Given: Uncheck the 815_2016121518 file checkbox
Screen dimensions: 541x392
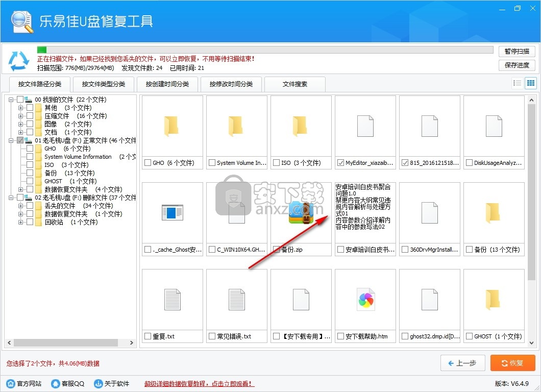Looking at the screenshot, I should (405, 162).
